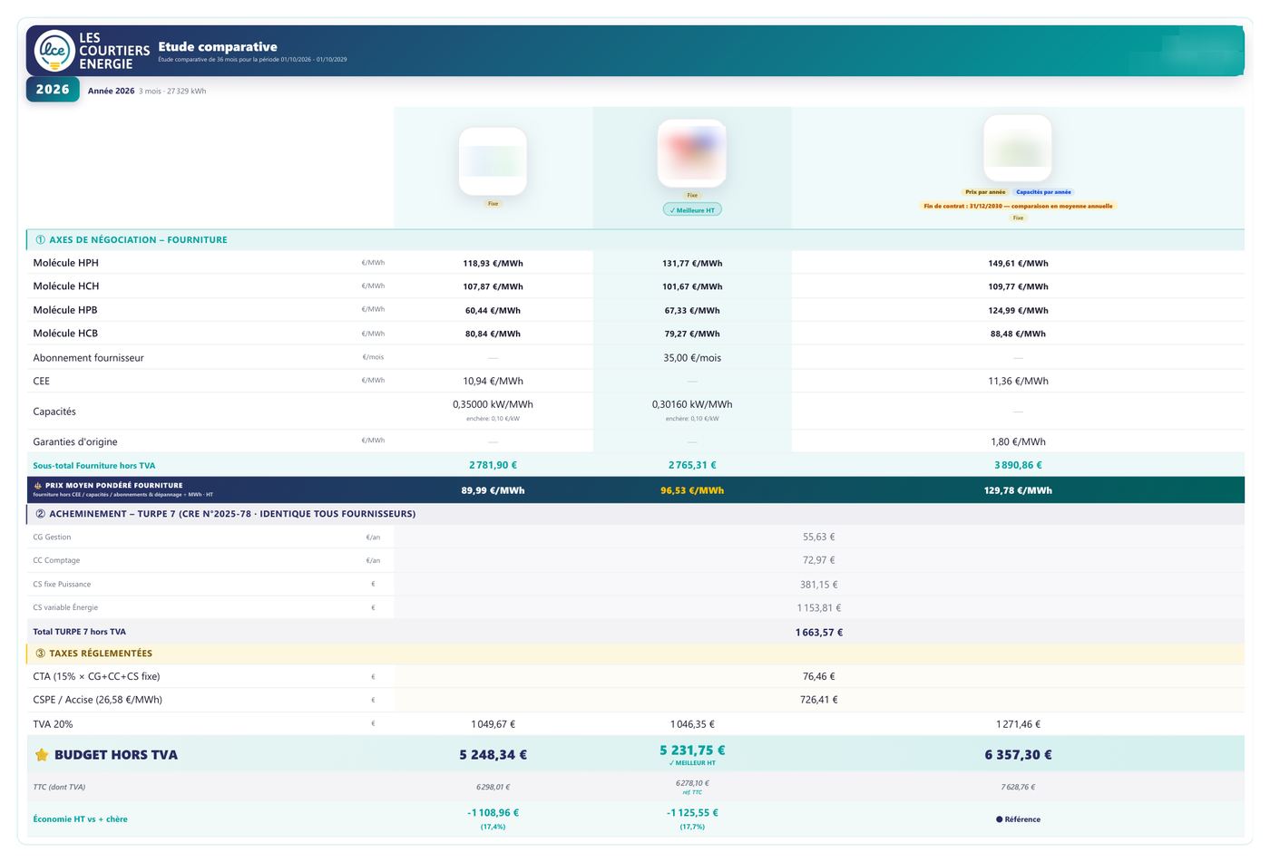Click the 124,99 €/MWh Molécule HPB value
1270x862 pixels.
coord(1018,310)
